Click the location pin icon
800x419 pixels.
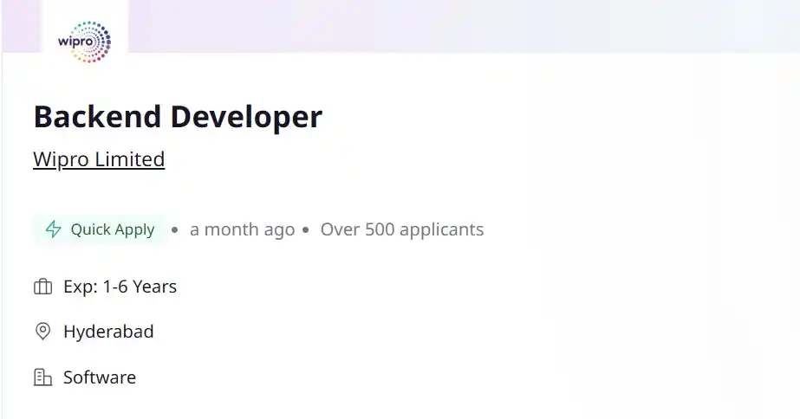pos(42,332)
